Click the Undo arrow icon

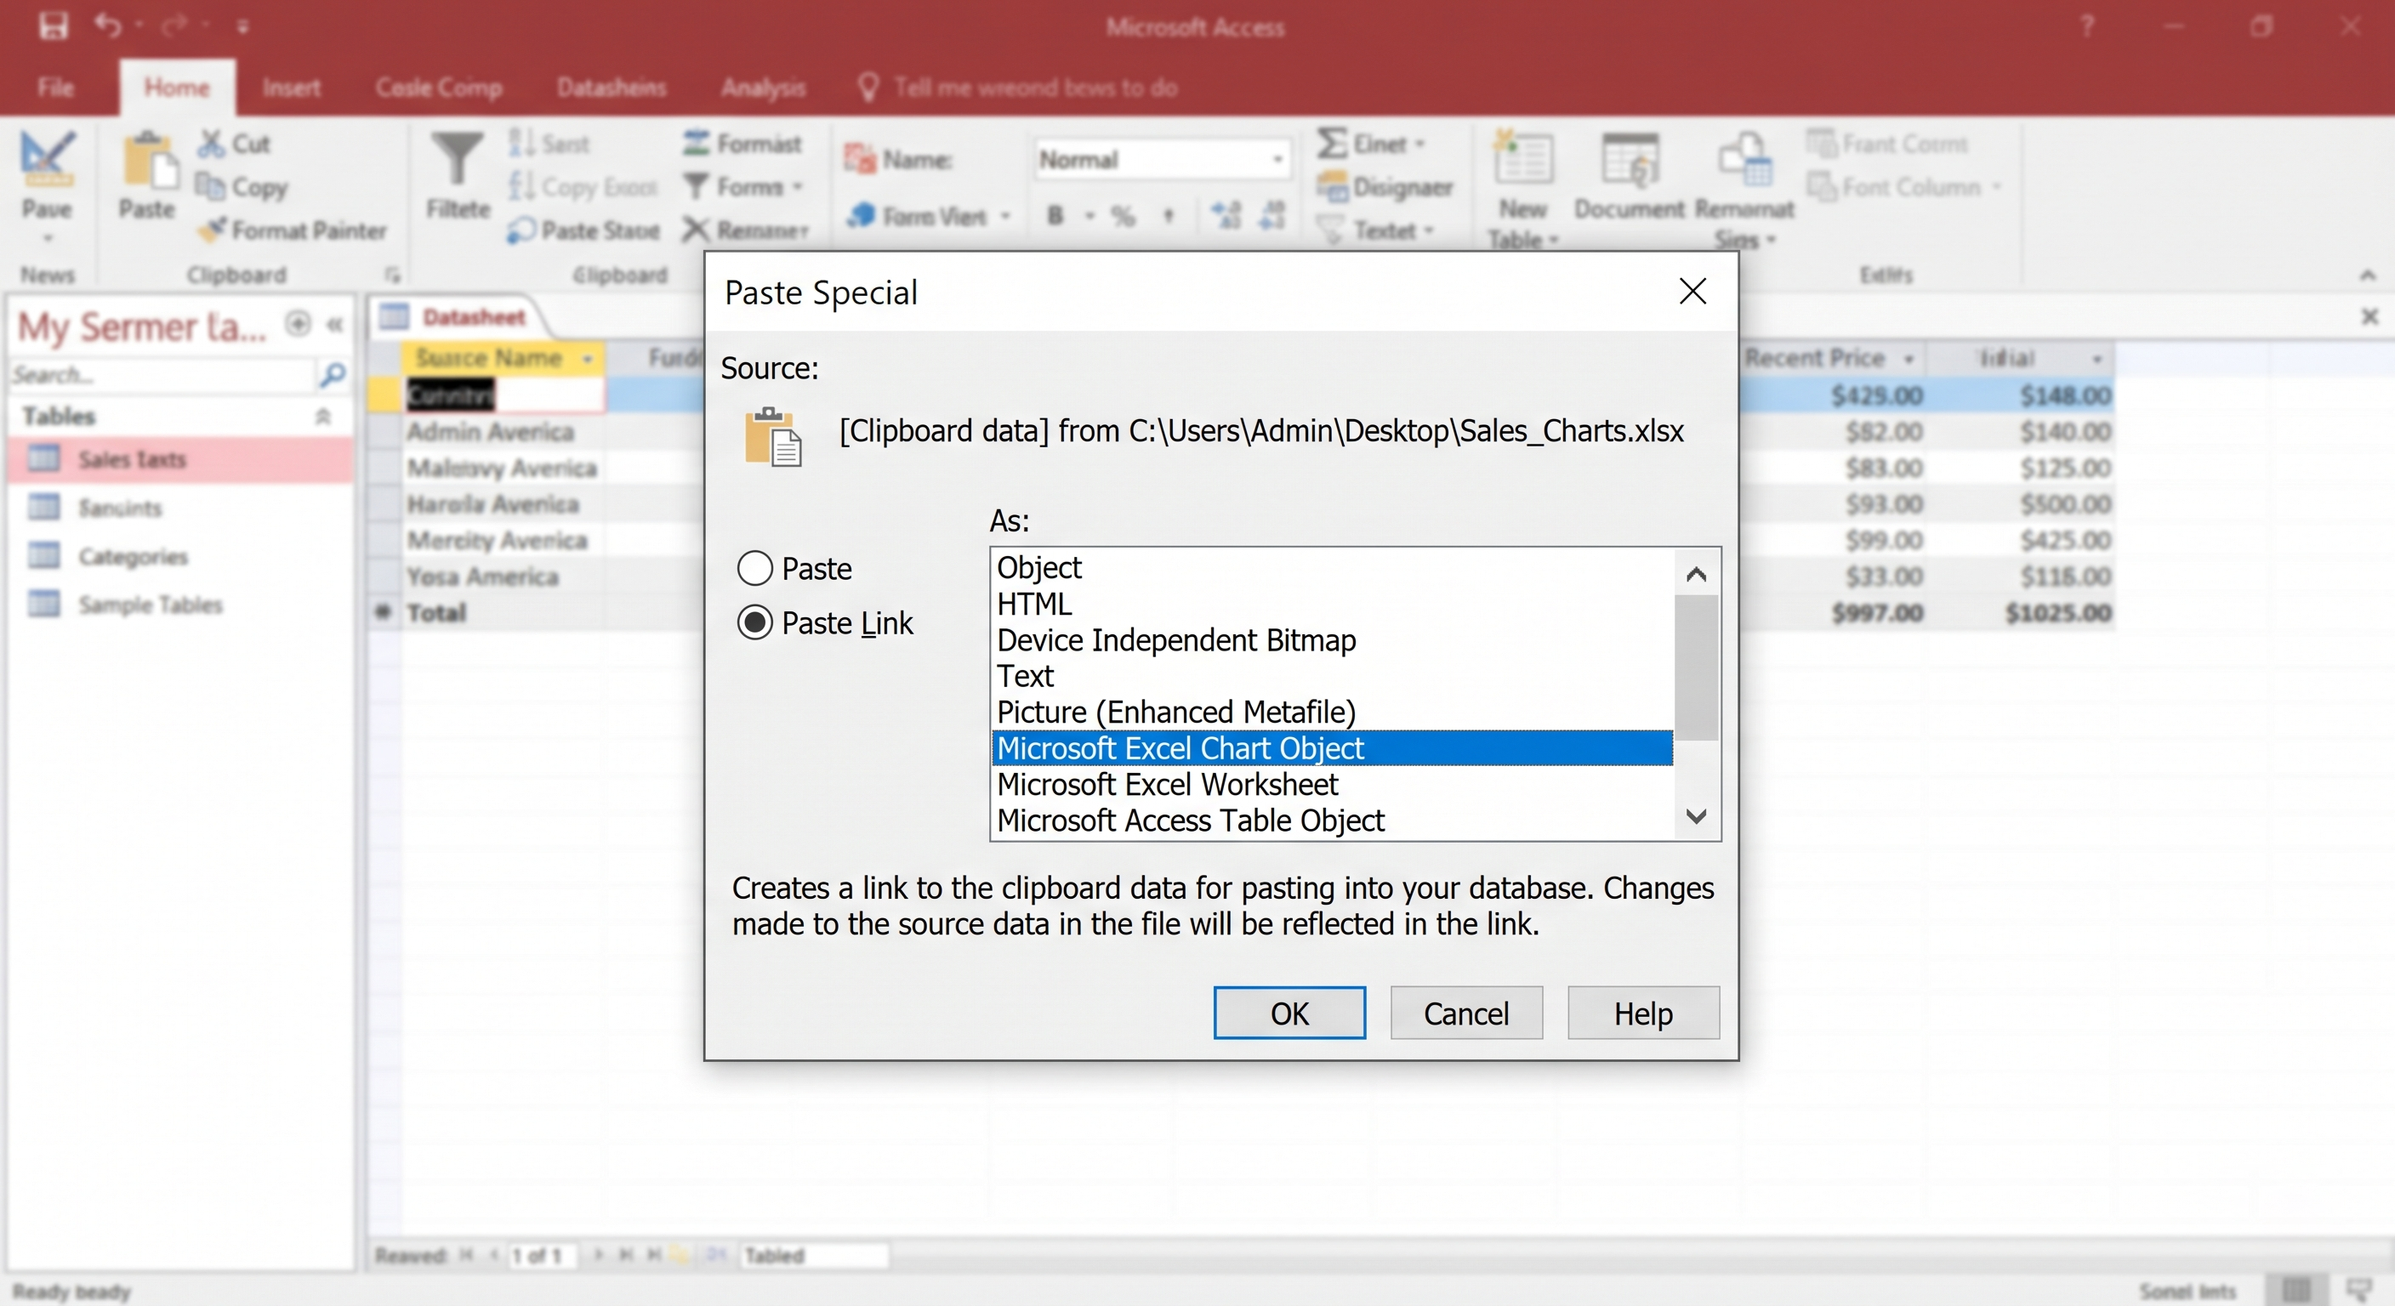coord(108,26)
